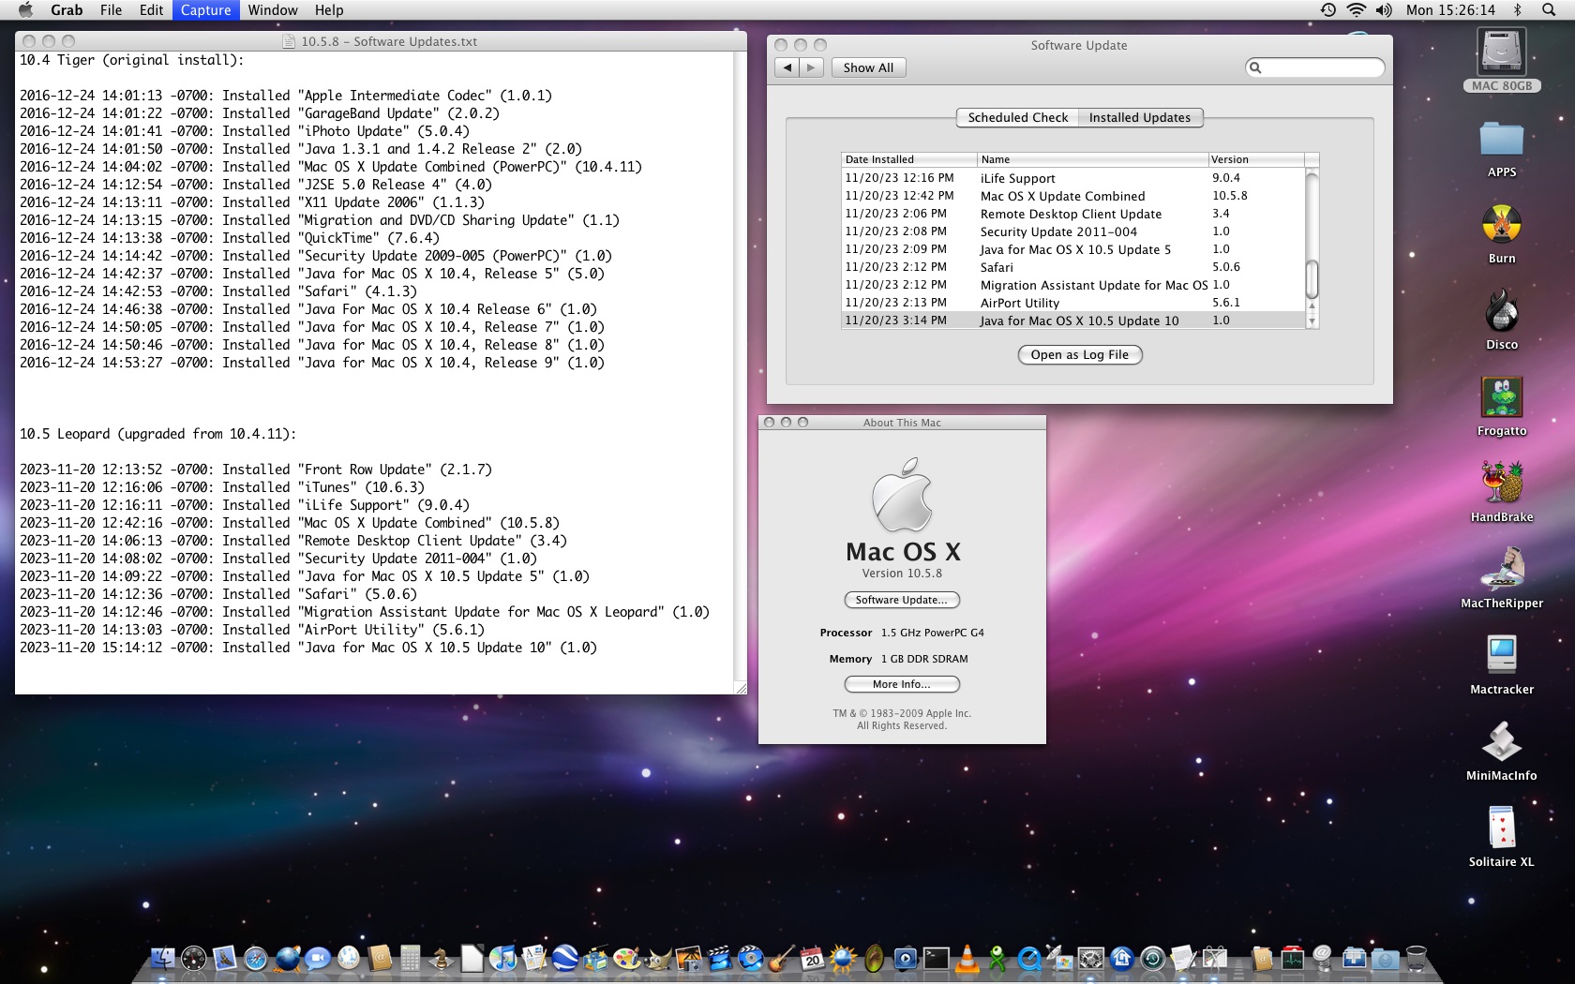The height and width of the screenshot is (984, 1575).
Task: Open the Wi-Fi AirPort status menu
Action: point(1356,9)
